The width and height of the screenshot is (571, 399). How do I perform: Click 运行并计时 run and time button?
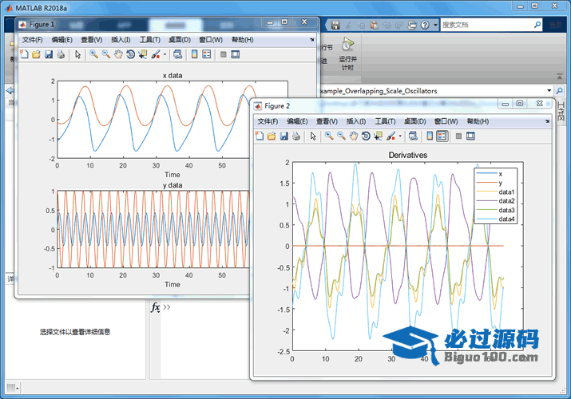pyautogui.click(x=347, y=53)
